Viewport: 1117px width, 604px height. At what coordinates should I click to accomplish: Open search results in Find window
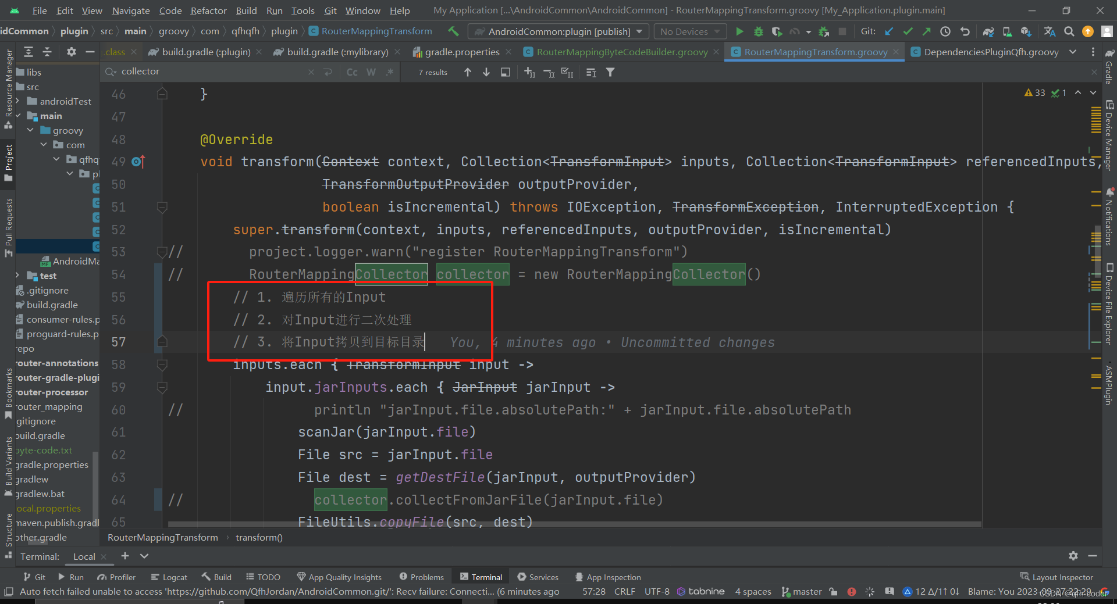(506, 72)
